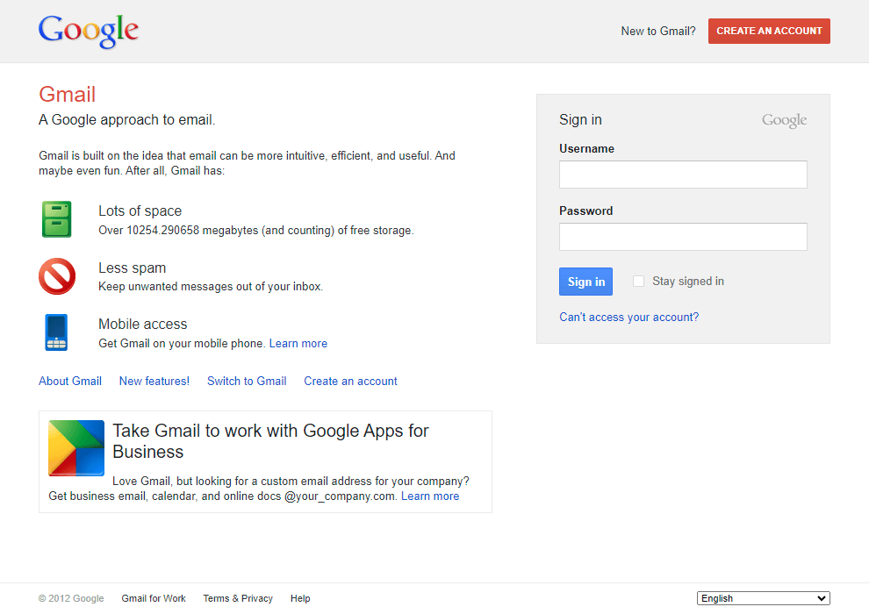Image resolution: width=869 pixels, height=614 pixels.
Task: Click the Google logo in header
Action: tap(88, 31)
